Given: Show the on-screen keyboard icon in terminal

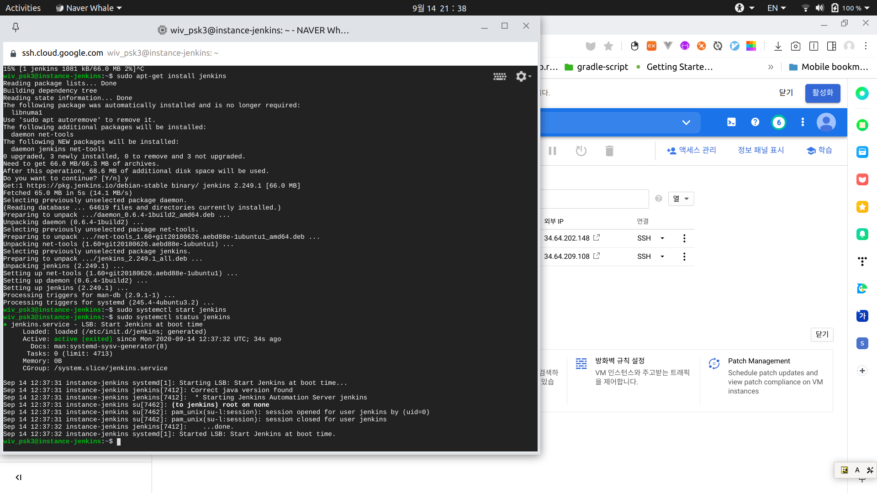Looking at the screenshot, I should point(499,76).
